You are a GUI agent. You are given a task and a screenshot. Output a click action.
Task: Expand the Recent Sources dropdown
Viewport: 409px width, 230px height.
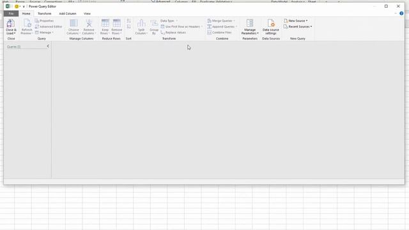tap(298, 27)
